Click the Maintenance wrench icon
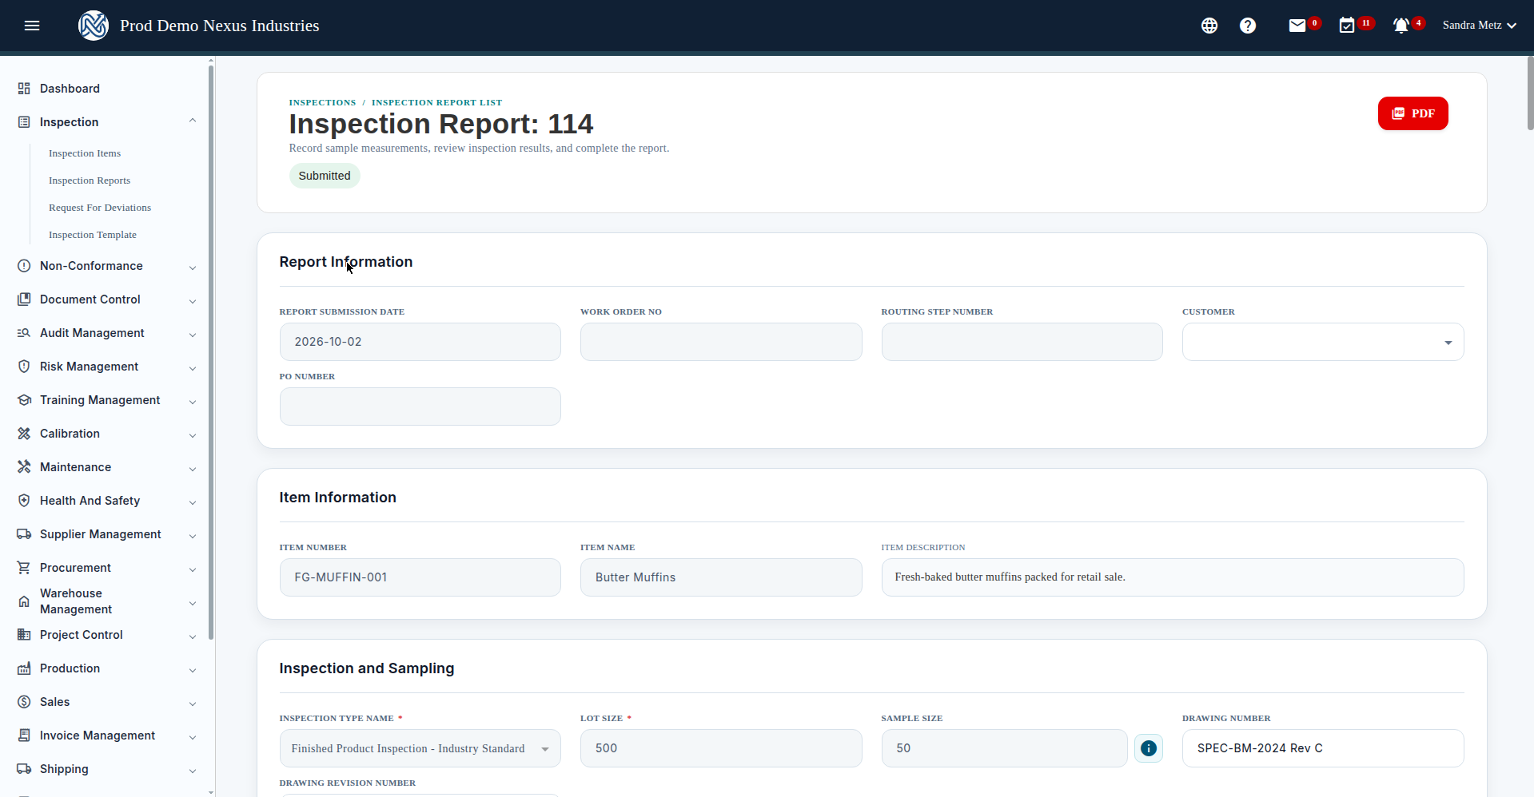Viewport: 1534px width, 797px height. pos(24,467)
